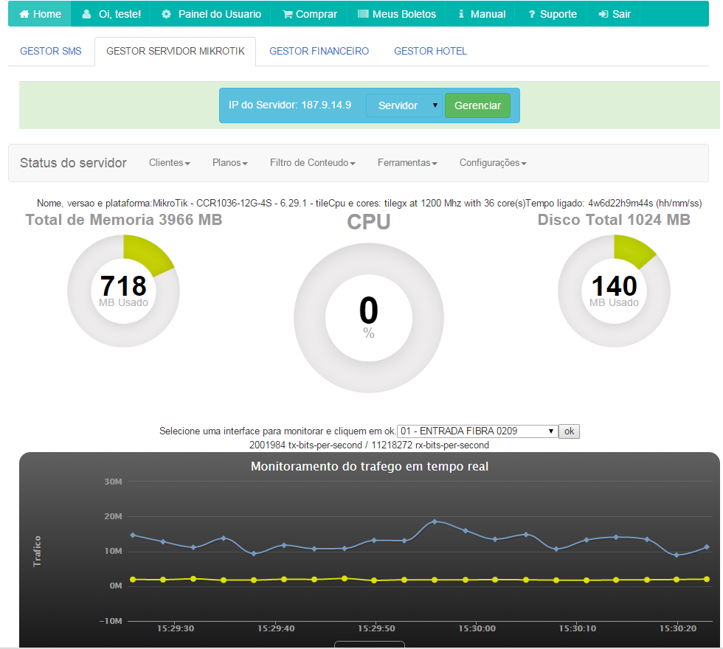Expand the Configurações dropdown menu
The width and height of the screenshot is (723, 649).
click(x=493, y=163)
